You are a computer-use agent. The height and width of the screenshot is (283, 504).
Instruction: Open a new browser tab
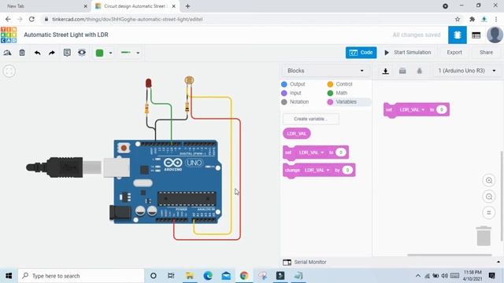coord(187,6)
